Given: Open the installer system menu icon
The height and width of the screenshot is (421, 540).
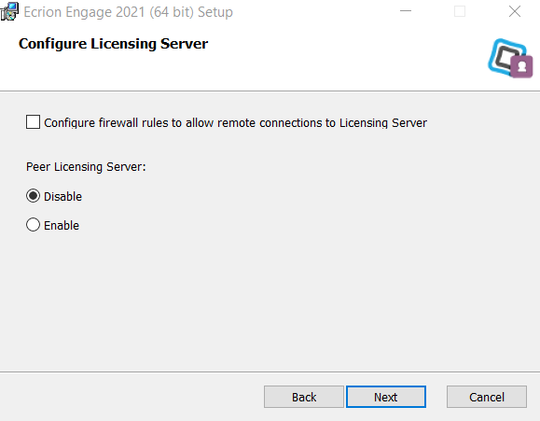Looking at the screenshot, I should click(x=9, y=11).
